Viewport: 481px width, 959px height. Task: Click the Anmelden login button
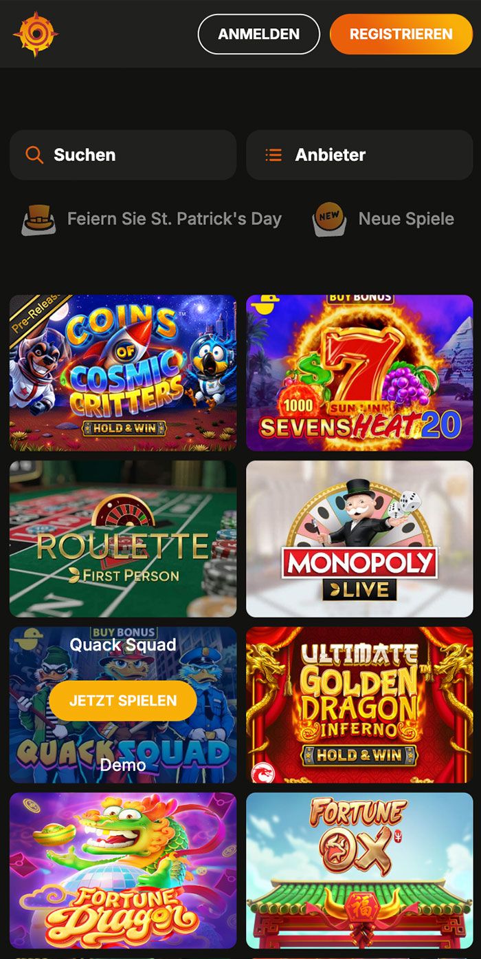(x=259, y=34)
